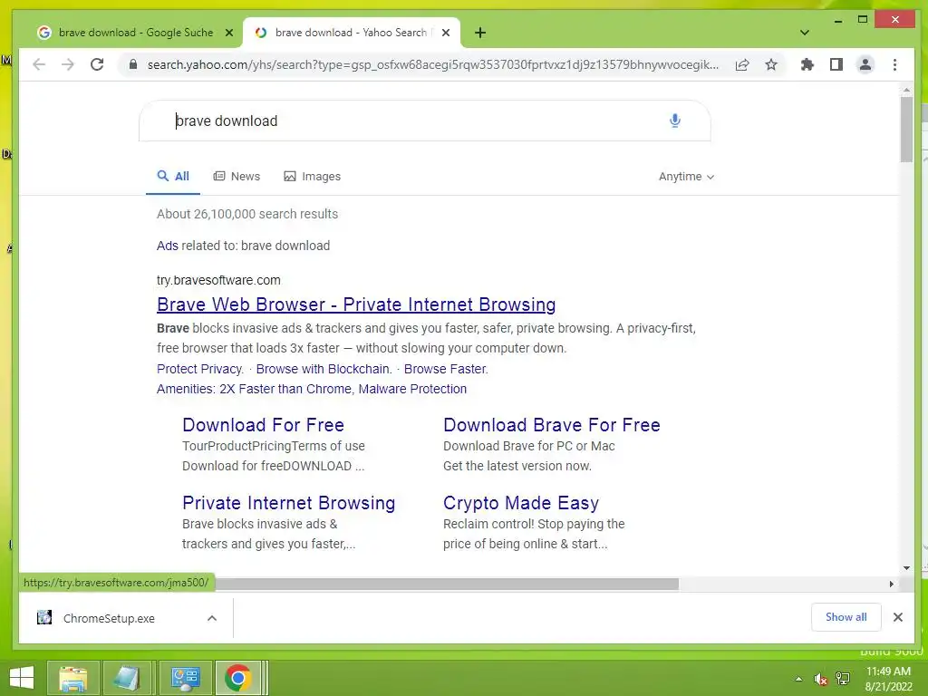Viewport: 928px width, 696px height.
Task: Expand the Anytime filter dropdown
Action: tap(687, 177)
